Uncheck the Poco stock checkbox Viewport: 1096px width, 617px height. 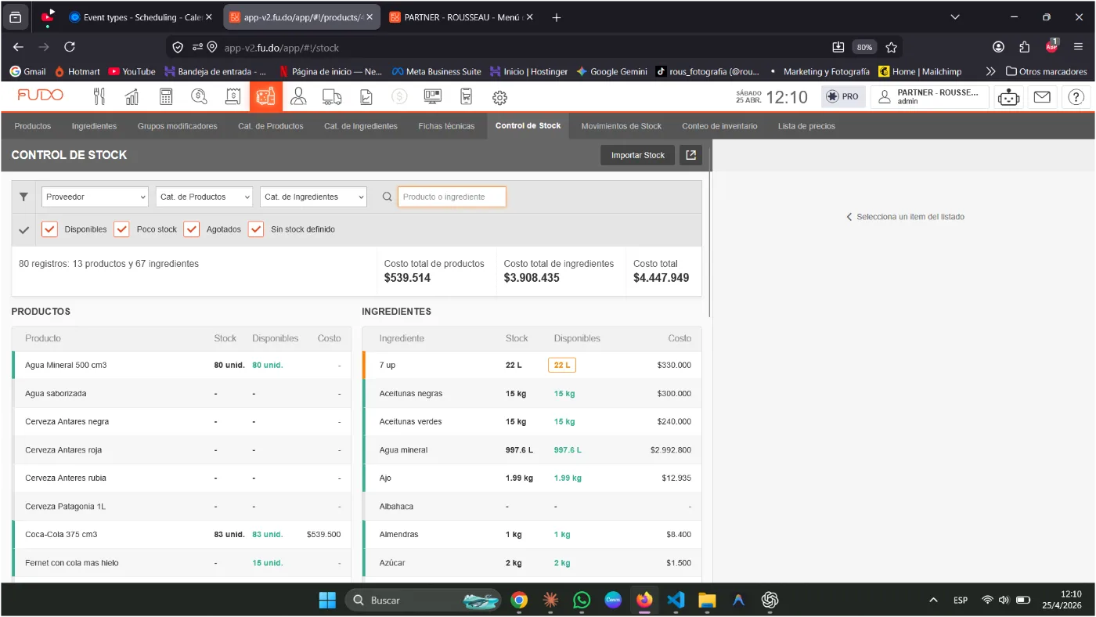(x=121, y=229)
